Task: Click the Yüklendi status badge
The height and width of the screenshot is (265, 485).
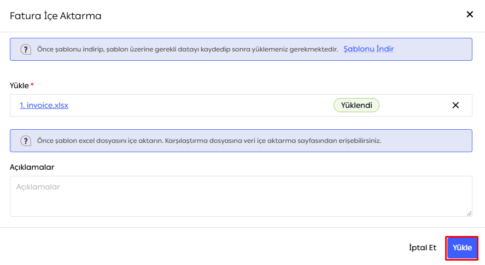Action: (x=357, y=105)
